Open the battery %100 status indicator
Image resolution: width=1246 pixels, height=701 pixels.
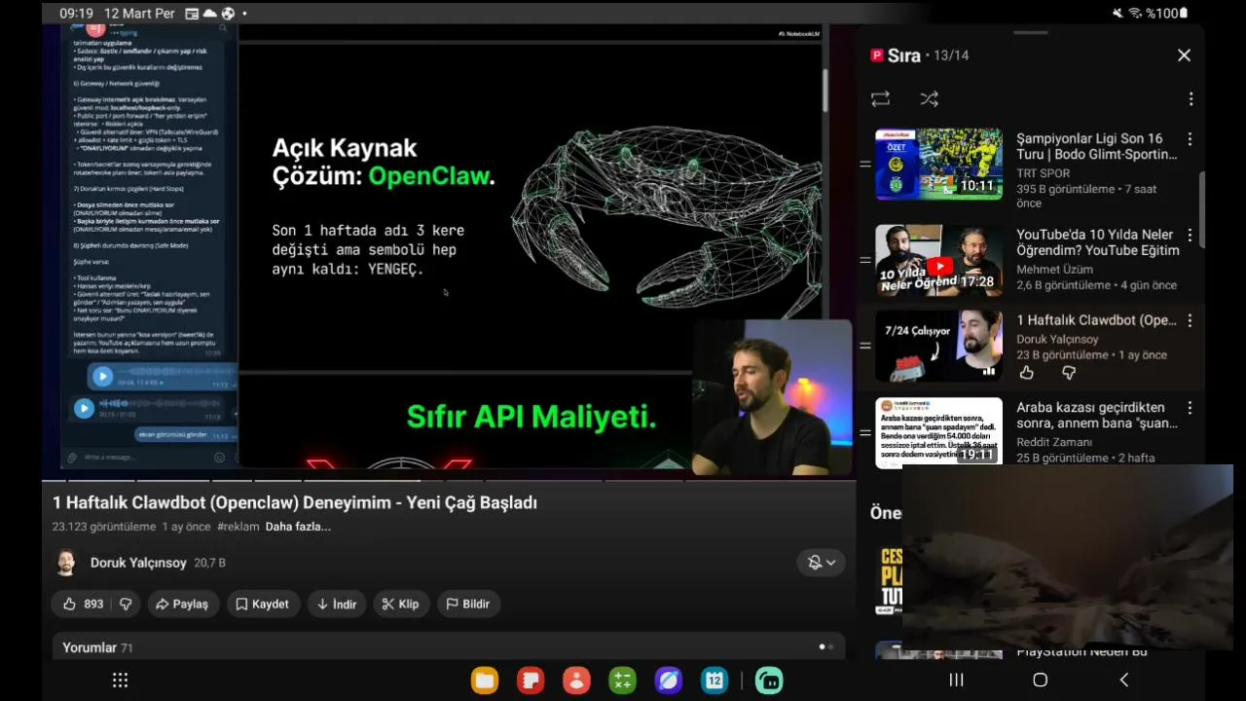tap(1167, 13)
